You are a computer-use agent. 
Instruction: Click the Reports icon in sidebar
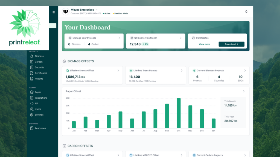(32, 79)
